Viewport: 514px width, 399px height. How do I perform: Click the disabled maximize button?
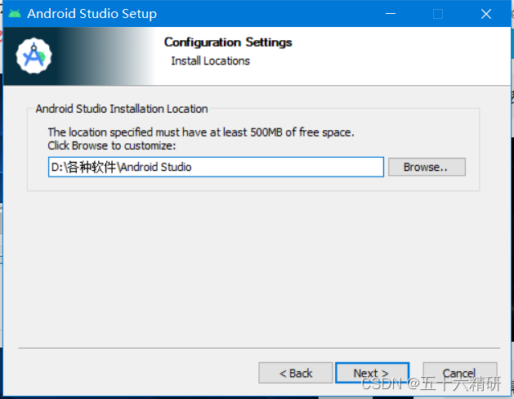[438, 14]
